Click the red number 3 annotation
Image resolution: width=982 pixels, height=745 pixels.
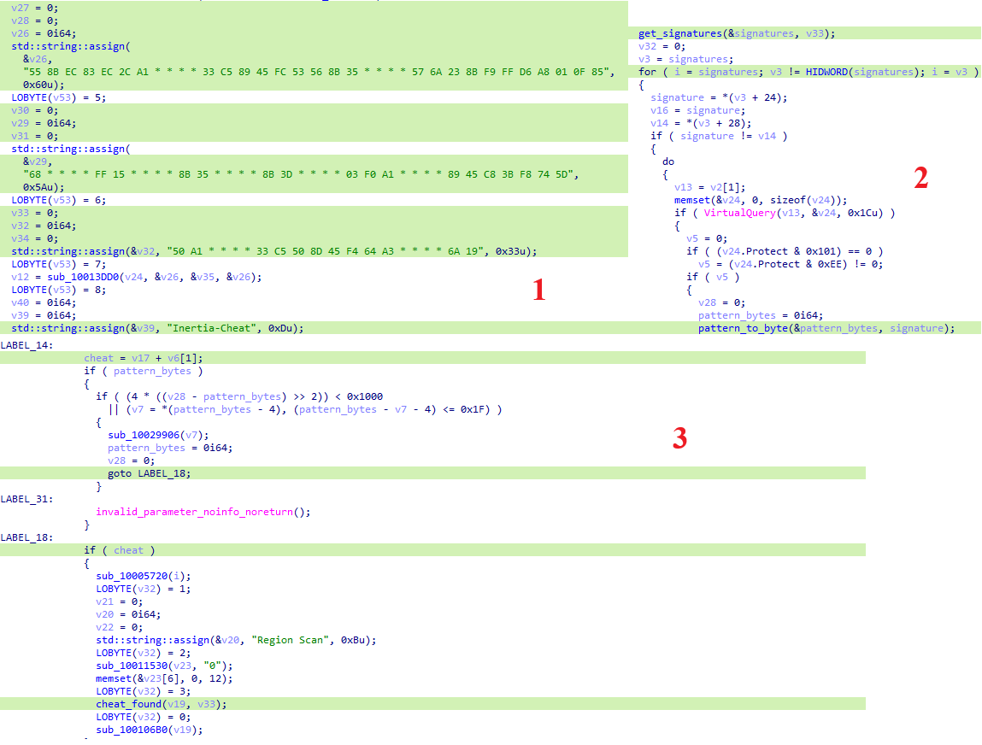pyautogui.click(x=679, y=438)
